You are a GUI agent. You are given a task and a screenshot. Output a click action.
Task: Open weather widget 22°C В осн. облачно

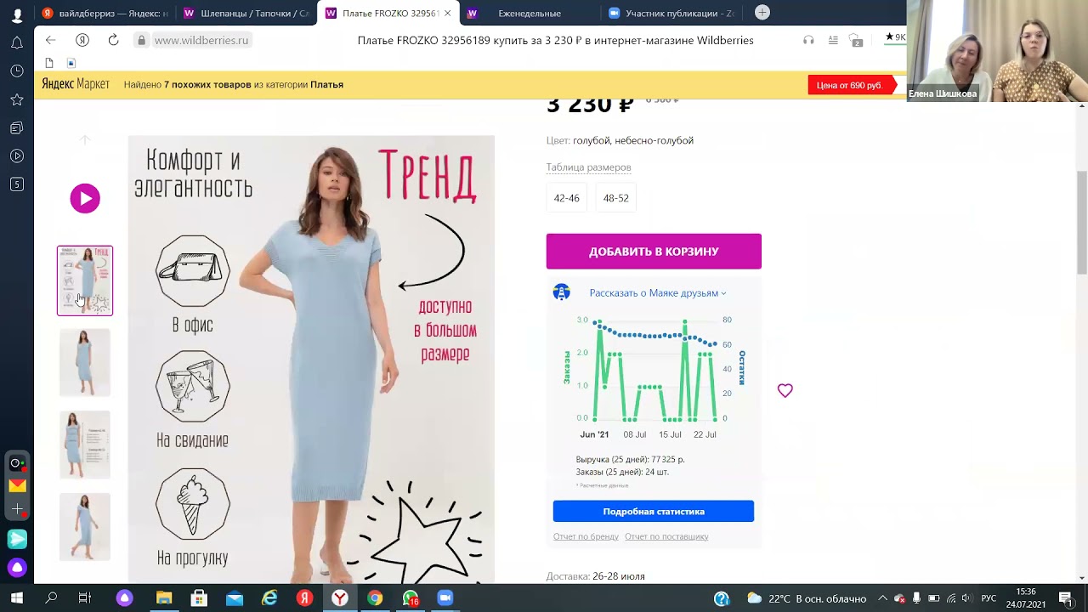(807, 598)
